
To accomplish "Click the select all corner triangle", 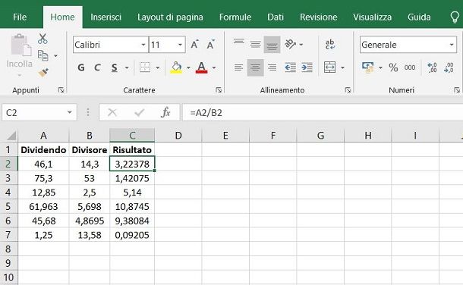I will (x=11, y=136).
